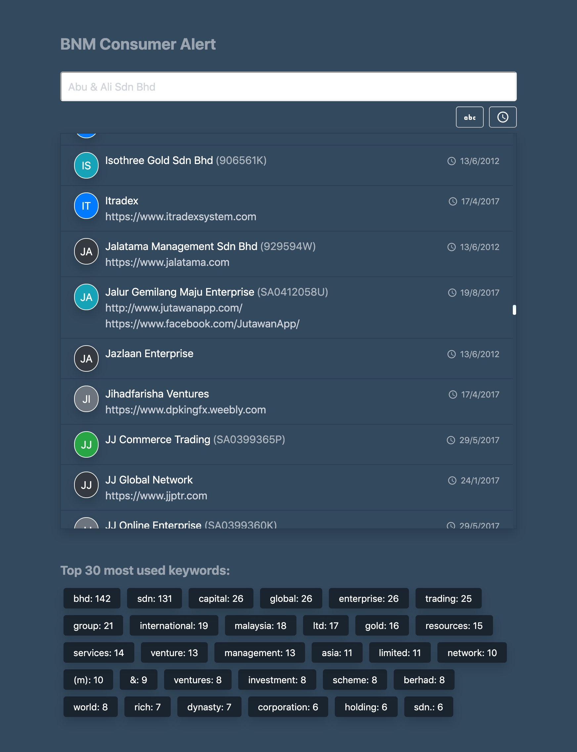Select Isothree Gold Sdn Bhd entry name

pyautogui.click(x=159, y=160)
